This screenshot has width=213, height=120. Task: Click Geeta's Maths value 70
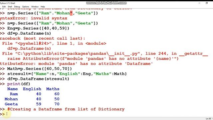point(57,104)
